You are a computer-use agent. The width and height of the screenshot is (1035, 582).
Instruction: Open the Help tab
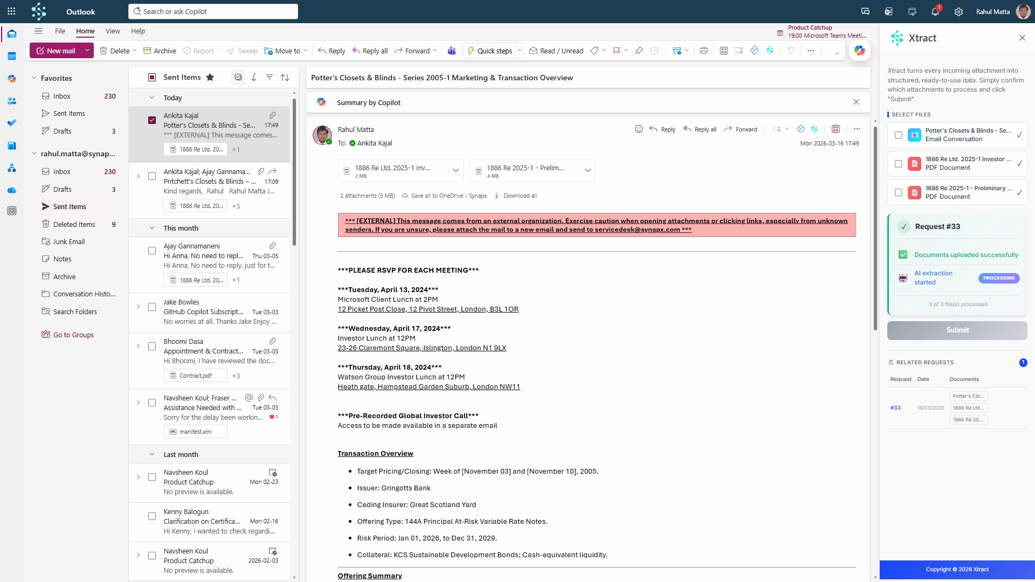click(x=138, y=31)
